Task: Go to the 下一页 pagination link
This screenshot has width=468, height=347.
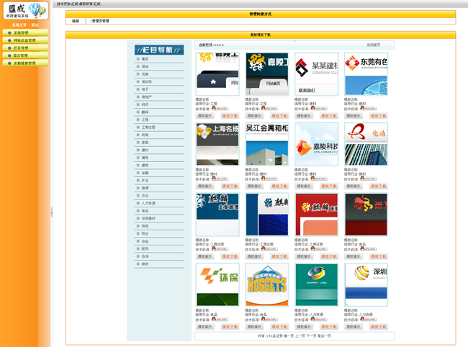Action: [311, 335]
